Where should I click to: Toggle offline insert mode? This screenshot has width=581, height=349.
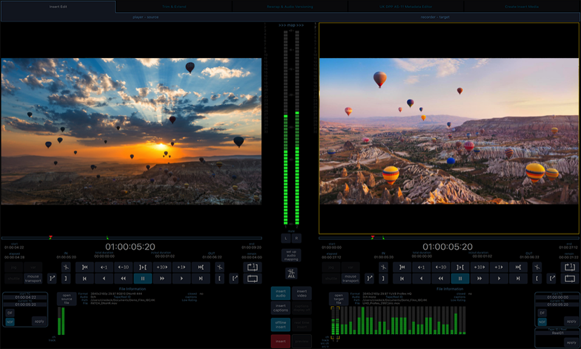281,324
